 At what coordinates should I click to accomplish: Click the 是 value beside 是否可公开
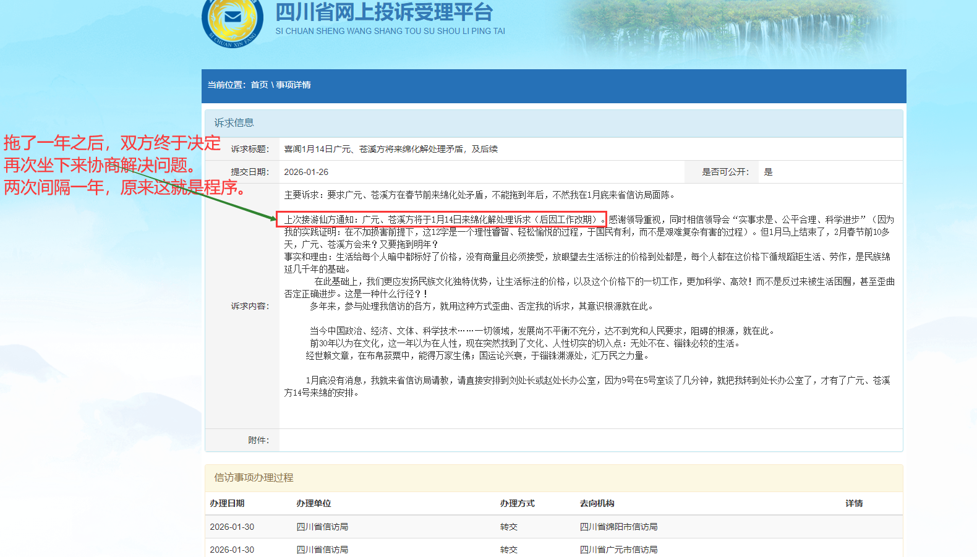tap(768, 172)
